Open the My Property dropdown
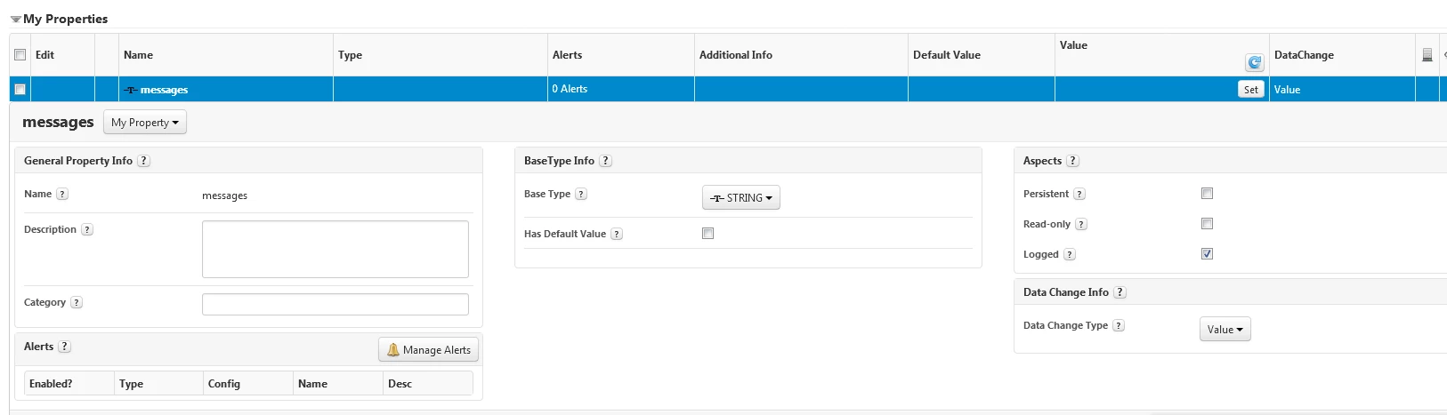The height and width of the screenshot is (415, 1447). point(145,123)
